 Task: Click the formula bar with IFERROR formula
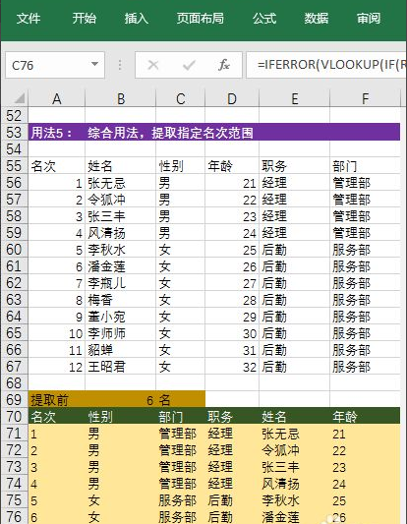pos(326,65)
